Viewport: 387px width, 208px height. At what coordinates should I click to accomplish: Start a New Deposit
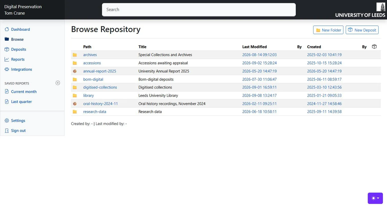pos(362,30)
